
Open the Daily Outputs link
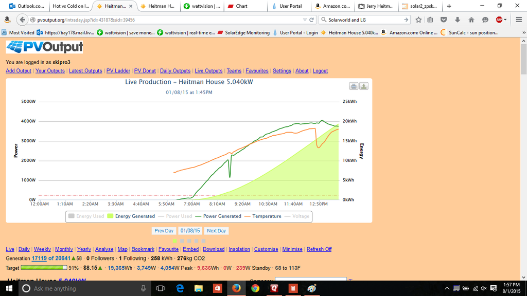pos(175,71)
